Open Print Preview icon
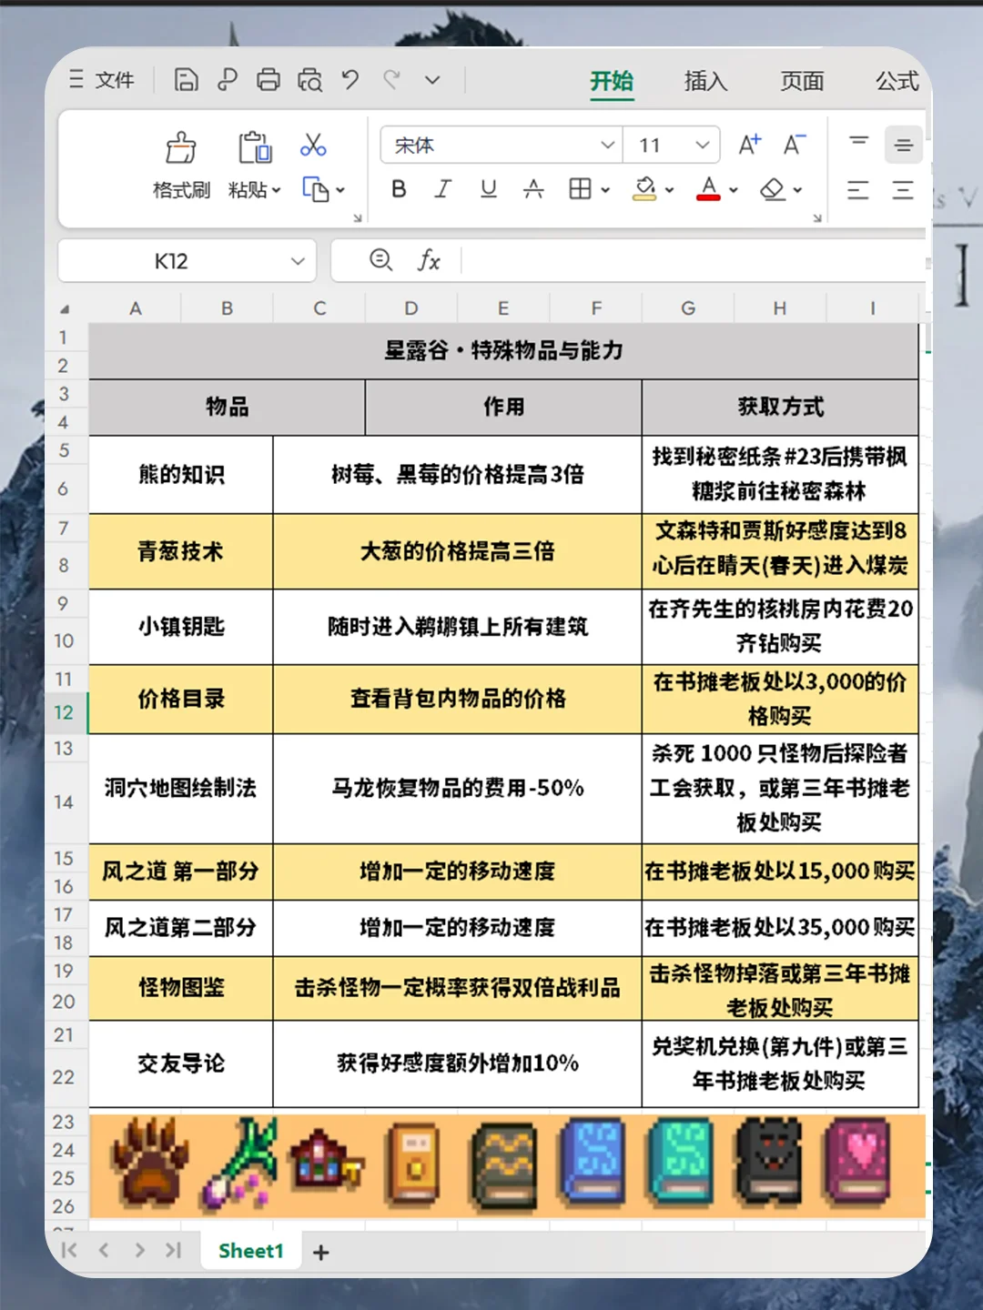The height and width of the screenshot is (1310, 983). pyautogui.click(x=309, y=80)
